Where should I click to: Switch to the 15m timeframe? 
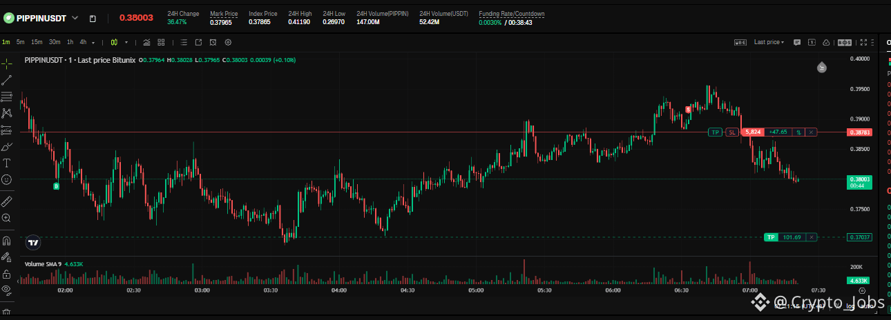pos(37,42)
